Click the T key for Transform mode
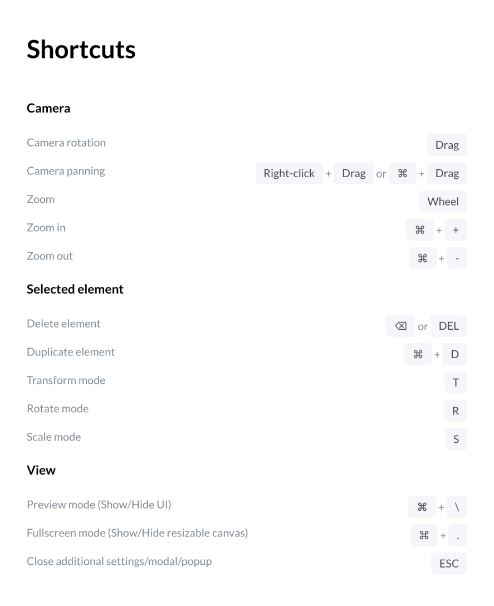Viewport: 494px width, 606px height. click(456, 383)
